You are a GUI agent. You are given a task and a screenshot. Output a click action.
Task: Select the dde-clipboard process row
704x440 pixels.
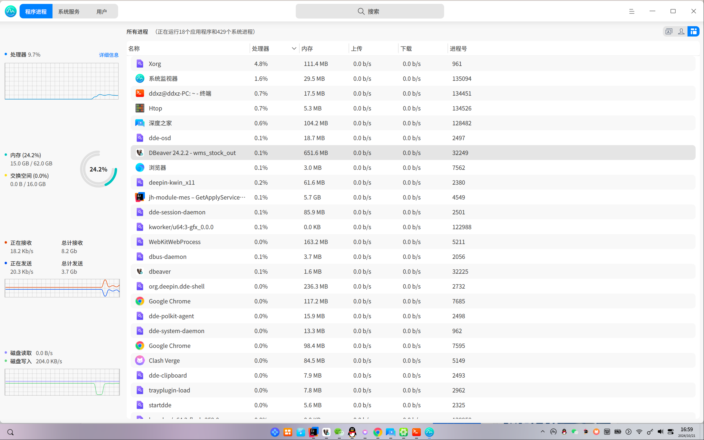413,375
